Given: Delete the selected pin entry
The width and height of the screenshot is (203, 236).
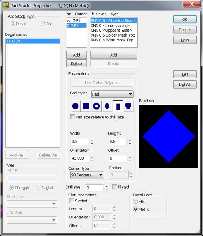Looking at the screenshot, I should click(77, 64).
